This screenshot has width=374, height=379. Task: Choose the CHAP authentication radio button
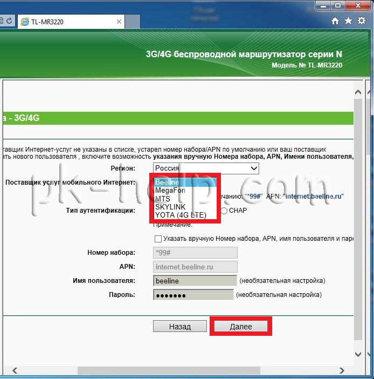[x=224, y=211]
